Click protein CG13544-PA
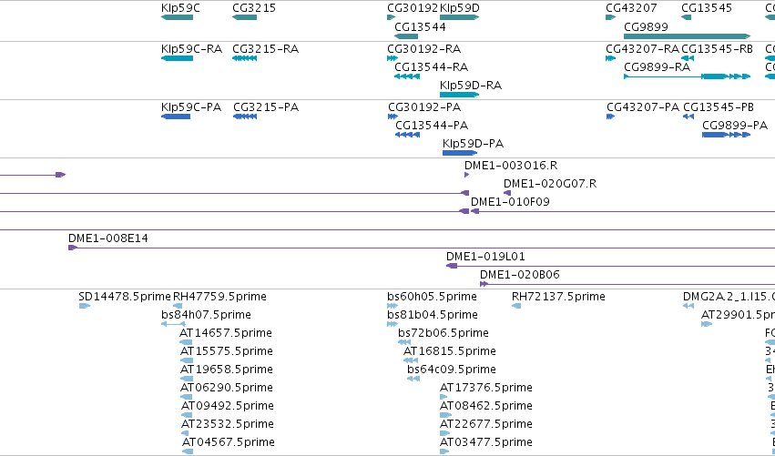 pyautogui.click(x=407, y=135)
